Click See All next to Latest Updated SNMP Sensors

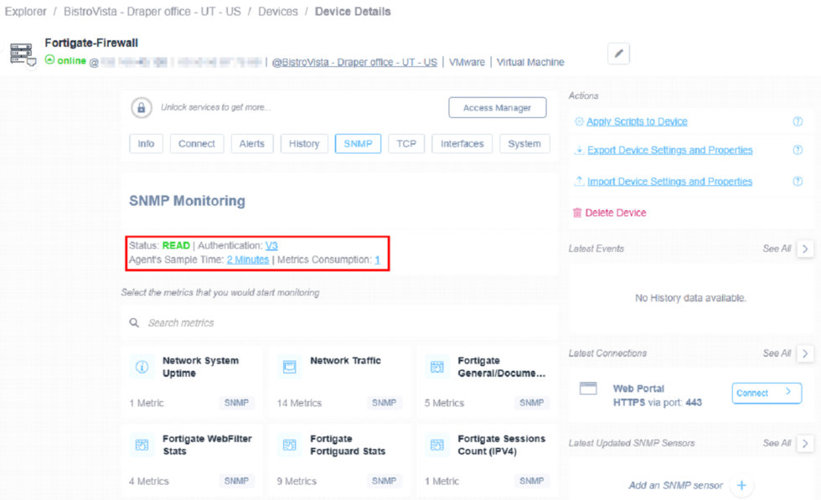[x=777, y=443]
